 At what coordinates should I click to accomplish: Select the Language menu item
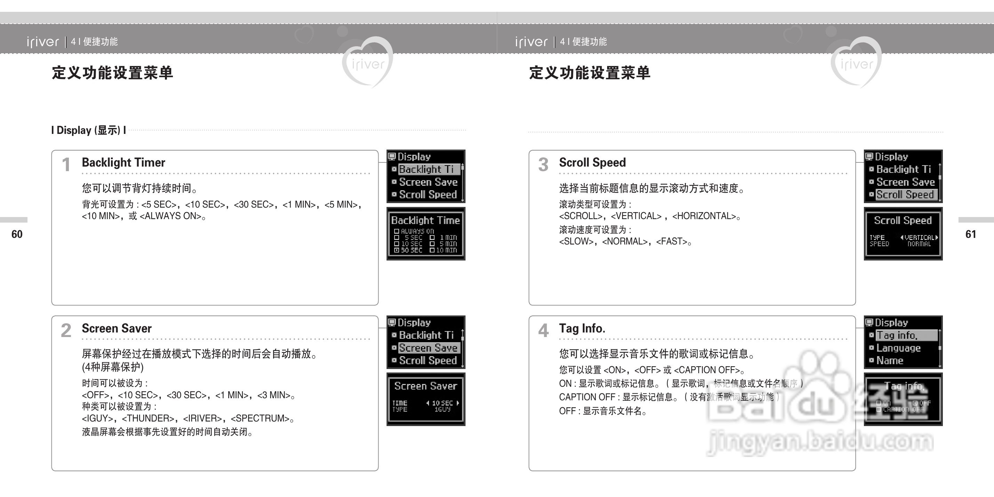[898, 348]
